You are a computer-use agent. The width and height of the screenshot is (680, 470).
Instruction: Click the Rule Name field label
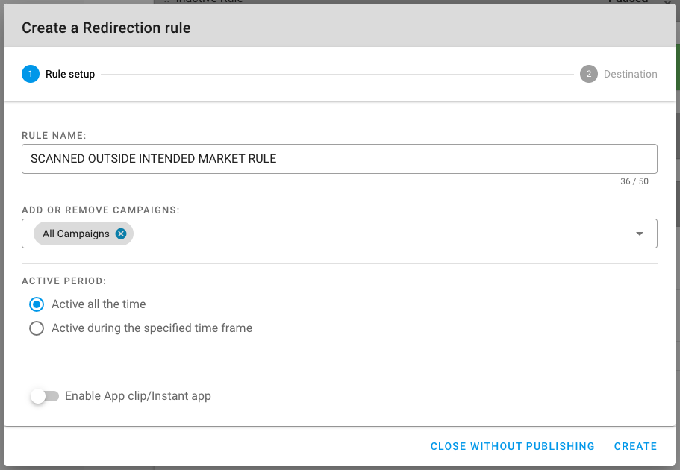(x=54, y=135)
